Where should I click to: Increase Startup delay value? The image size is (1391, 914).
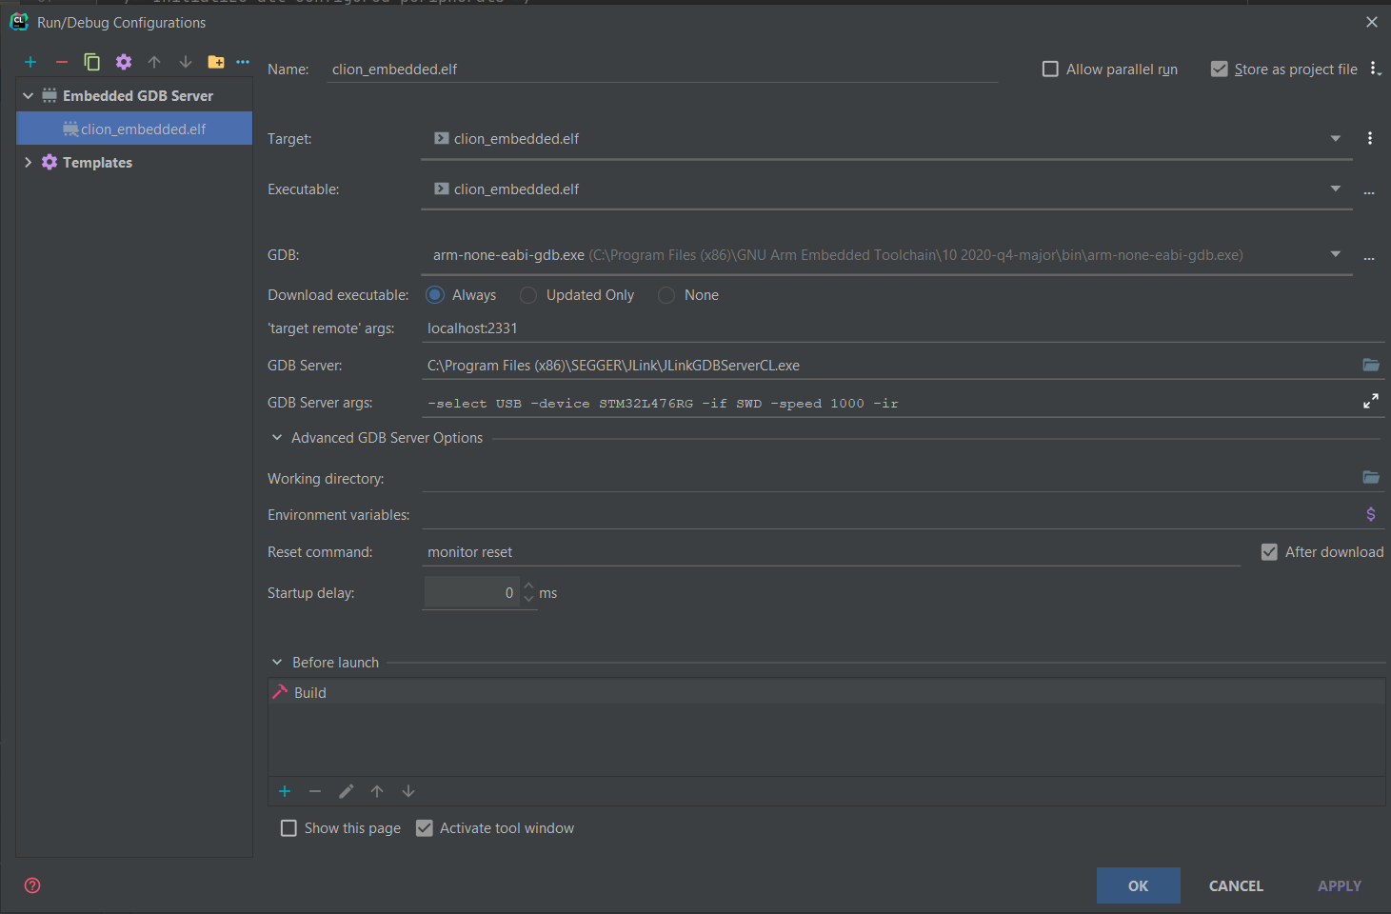pyautogui.click(x=529, y=586)
